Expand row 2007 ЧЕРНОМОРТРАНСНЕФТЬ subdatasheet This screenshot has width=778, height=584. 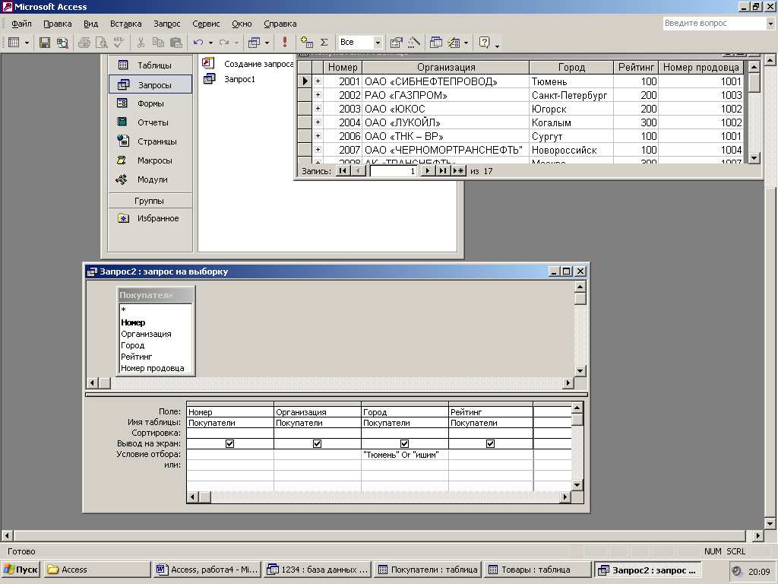click(x=318, y=150)
